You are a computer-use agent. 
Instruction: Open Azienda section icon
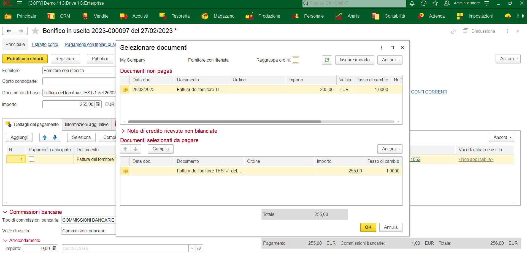pyautogui.click(x=420, y=16)
